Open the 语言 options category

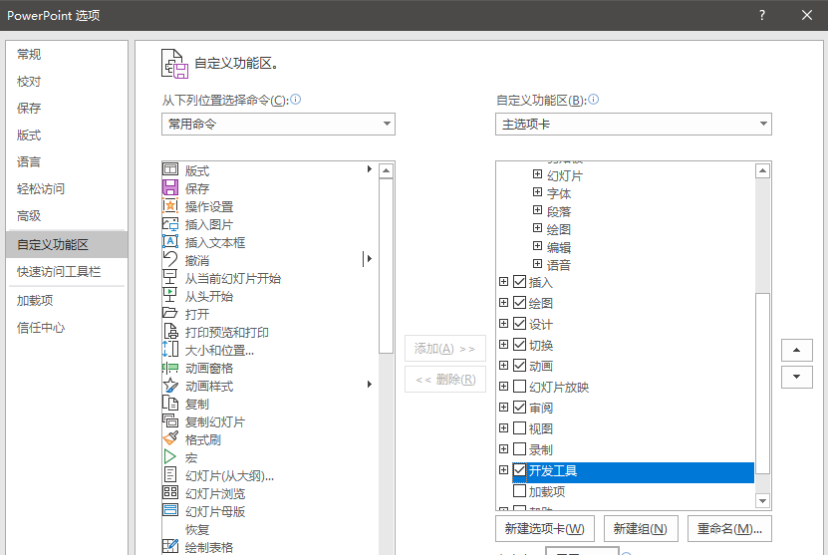[x=67, y=162]
